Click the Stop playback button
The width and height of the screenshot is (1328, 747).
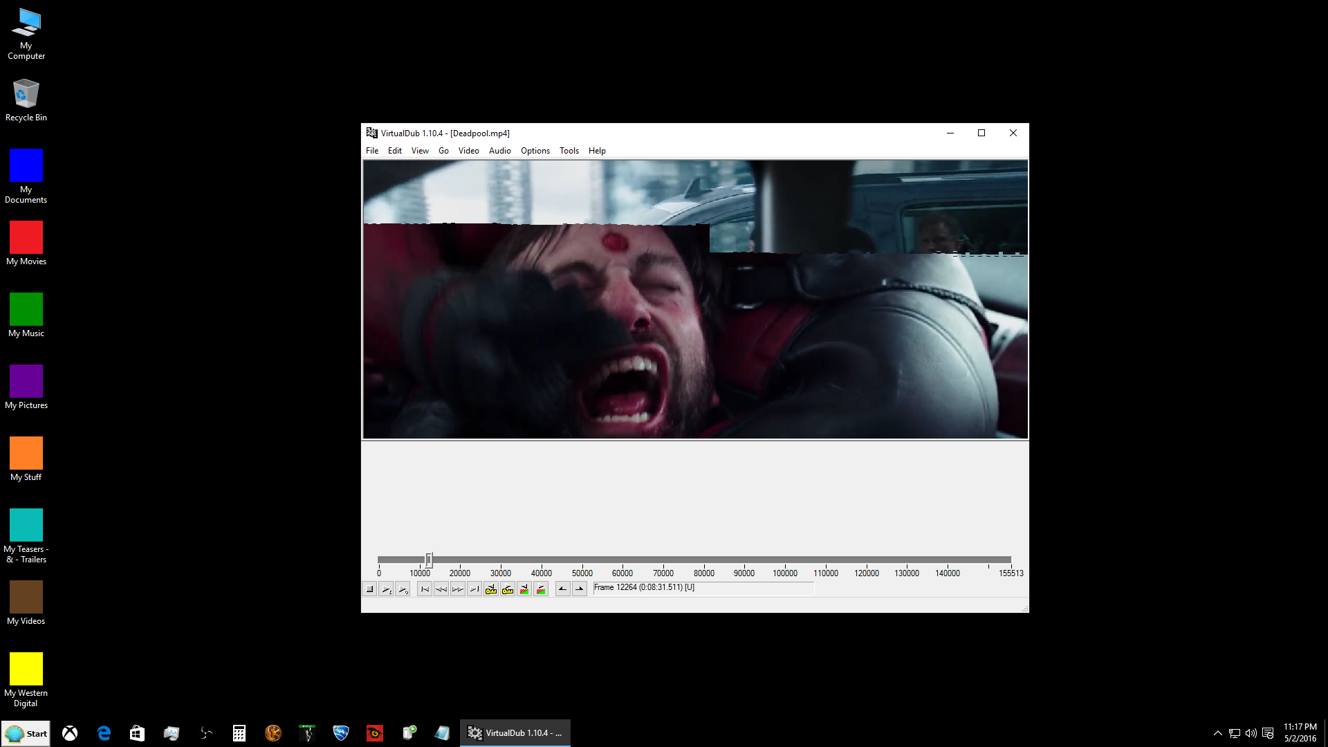(370, 589)
